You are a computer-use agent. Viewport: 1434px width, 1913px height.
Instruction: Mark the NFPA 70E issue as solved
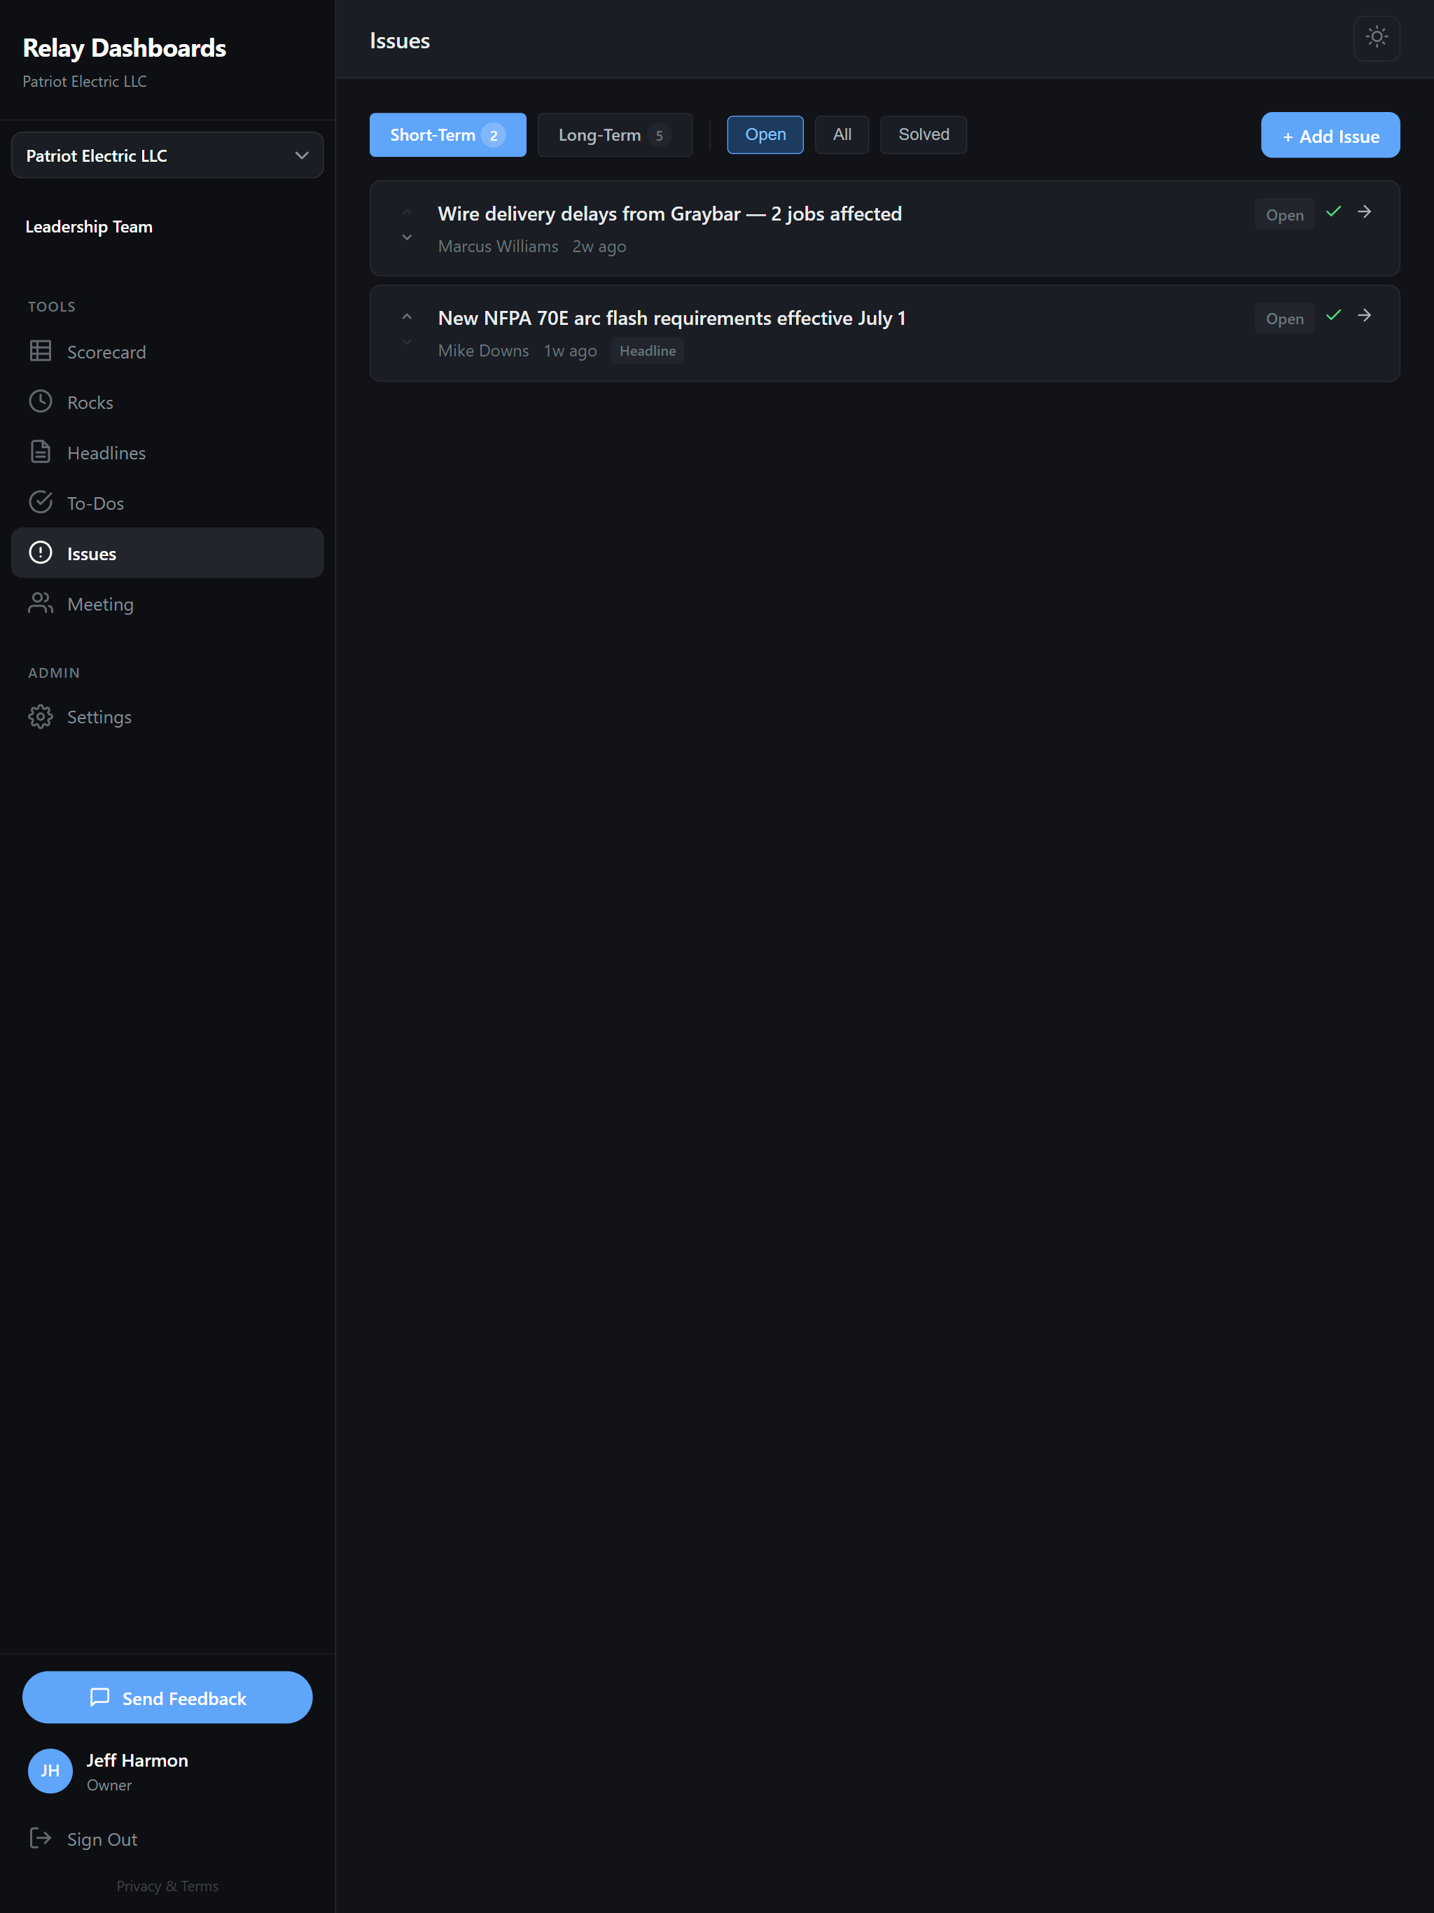1334,315
